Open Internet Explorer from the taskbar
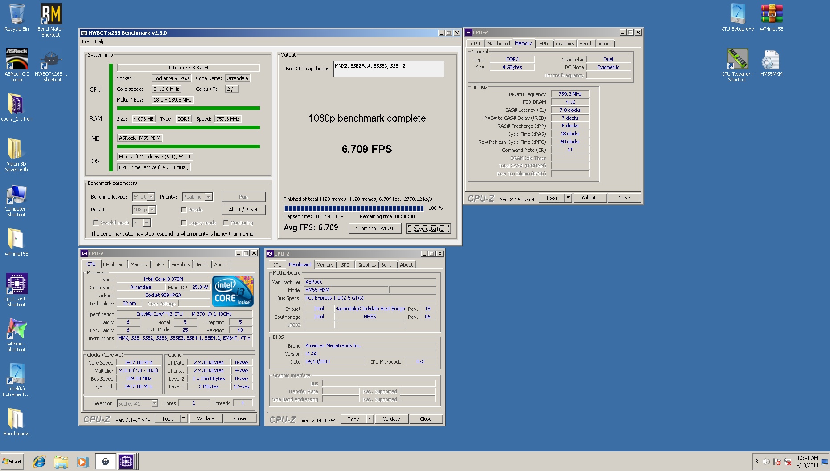Viewport: 830px width, 471px height. point(39,462)
